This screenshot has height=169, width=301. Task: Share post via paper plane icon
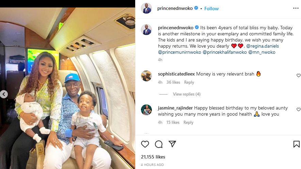(172, 144)
